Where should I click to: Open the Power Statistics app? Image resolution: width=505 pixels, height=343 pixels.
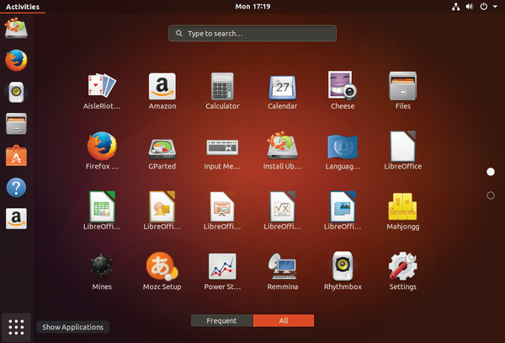click(x=222, y=271)
